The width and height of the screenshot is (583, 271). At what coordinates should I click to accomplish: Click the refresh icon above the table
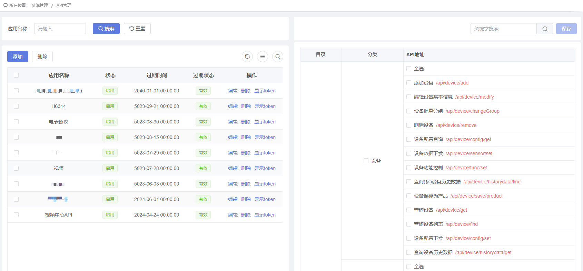click(247, 57)
